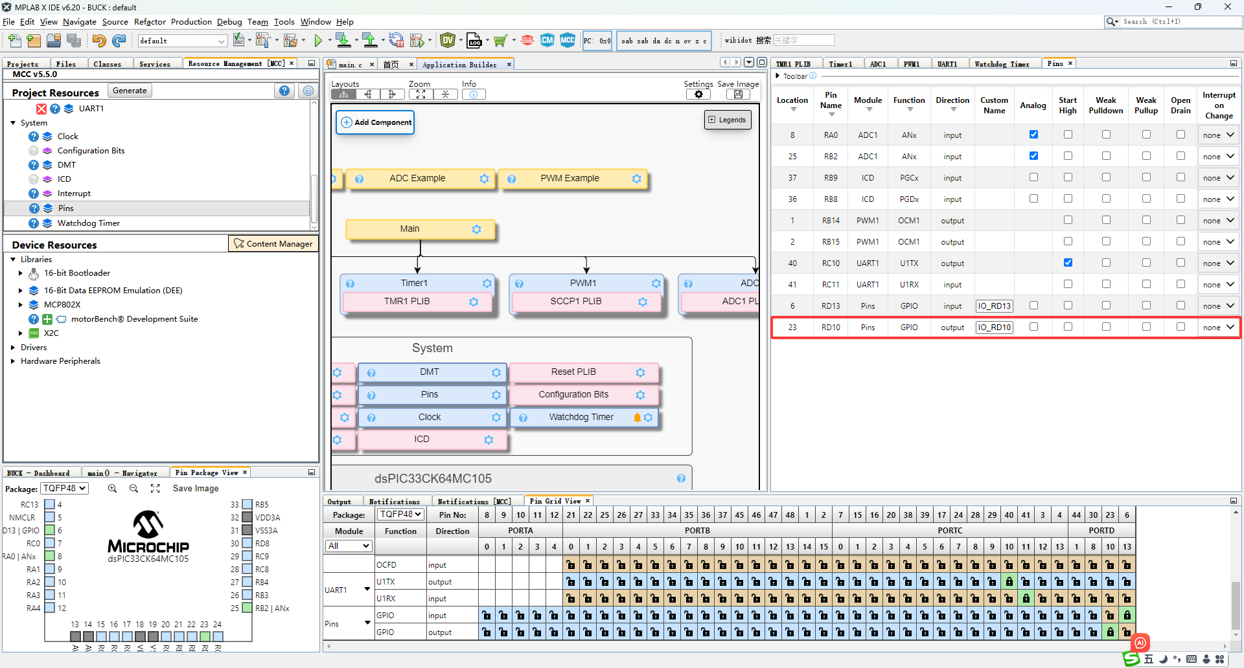Click the Legends button
Image resolution: width=1244 pixels, height=668 pixels.
coord(728,120)
